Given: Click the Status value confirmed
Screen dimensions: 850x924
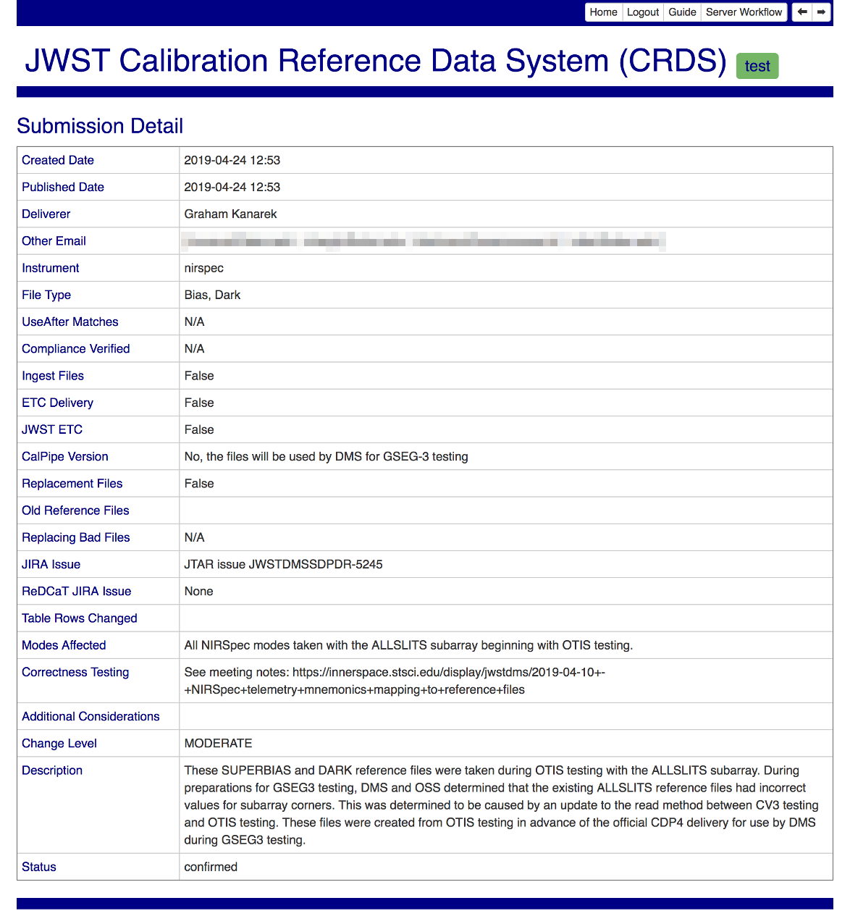Looking at the screenshot, I should click(211, 867).
